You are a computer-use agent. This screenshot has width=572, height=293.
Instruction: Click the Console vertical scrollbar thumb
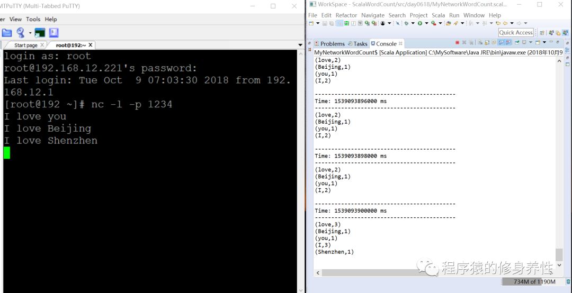pos(559,255)
